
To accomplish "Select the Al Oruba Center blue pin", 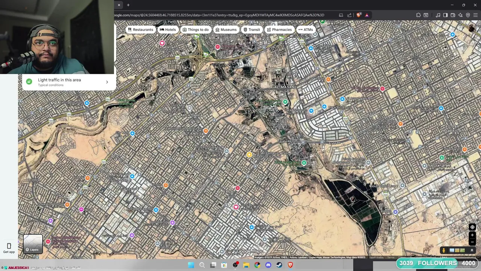I will 156,210.
